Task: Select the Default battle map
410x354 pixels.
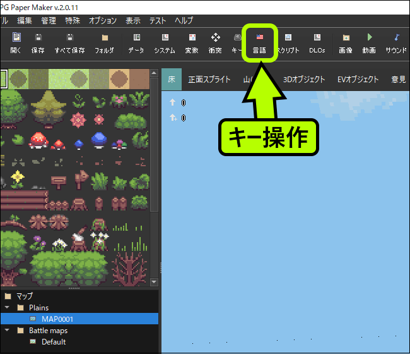Action: (x=53, y=342)
